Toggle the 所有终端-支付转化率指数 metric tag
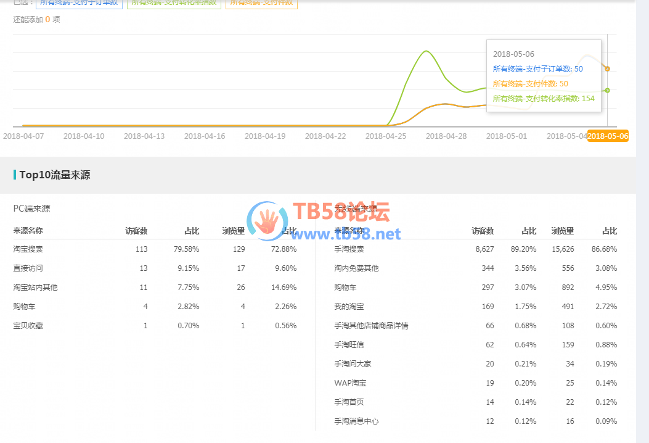The image size is (649, 443). (174, 3)
